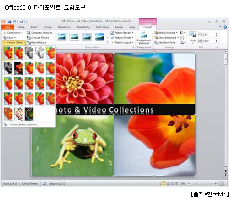Click the Bring Forward button
This screenshot has width=229, height=202.
point(166,33)
